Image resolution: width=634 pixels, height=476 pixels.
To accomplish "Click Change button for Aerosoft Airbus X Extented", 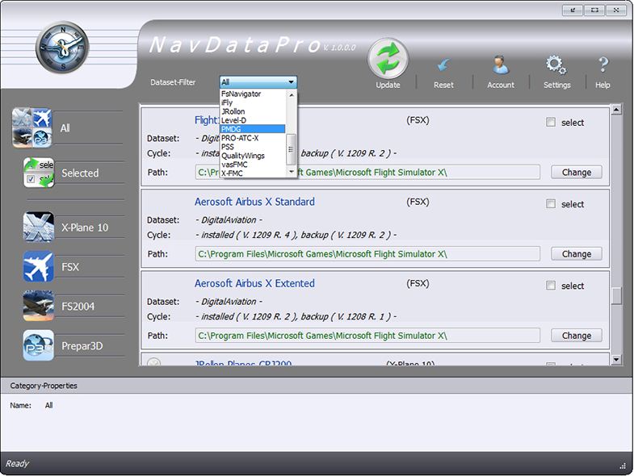I will (x=577, y=336).
